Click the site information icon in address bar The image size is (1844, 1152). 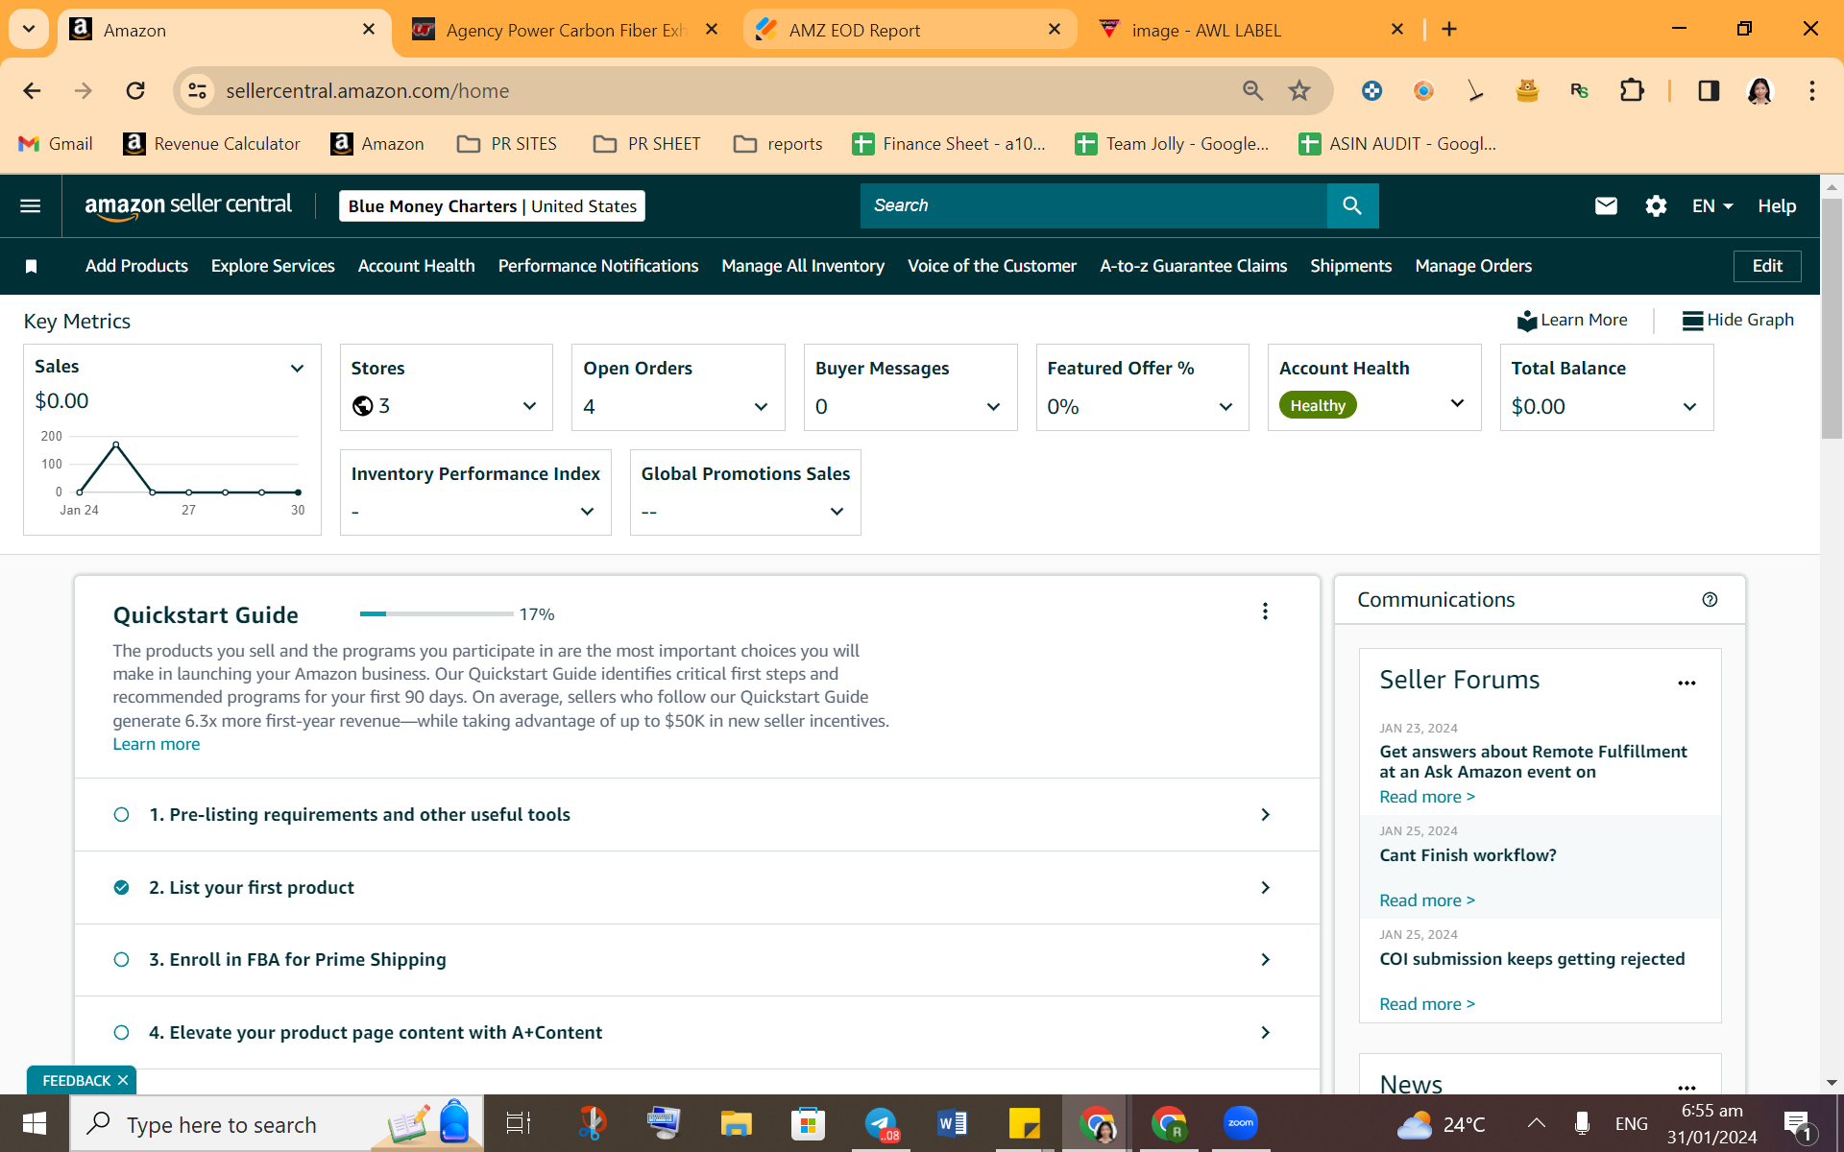[x=197, y=90]
